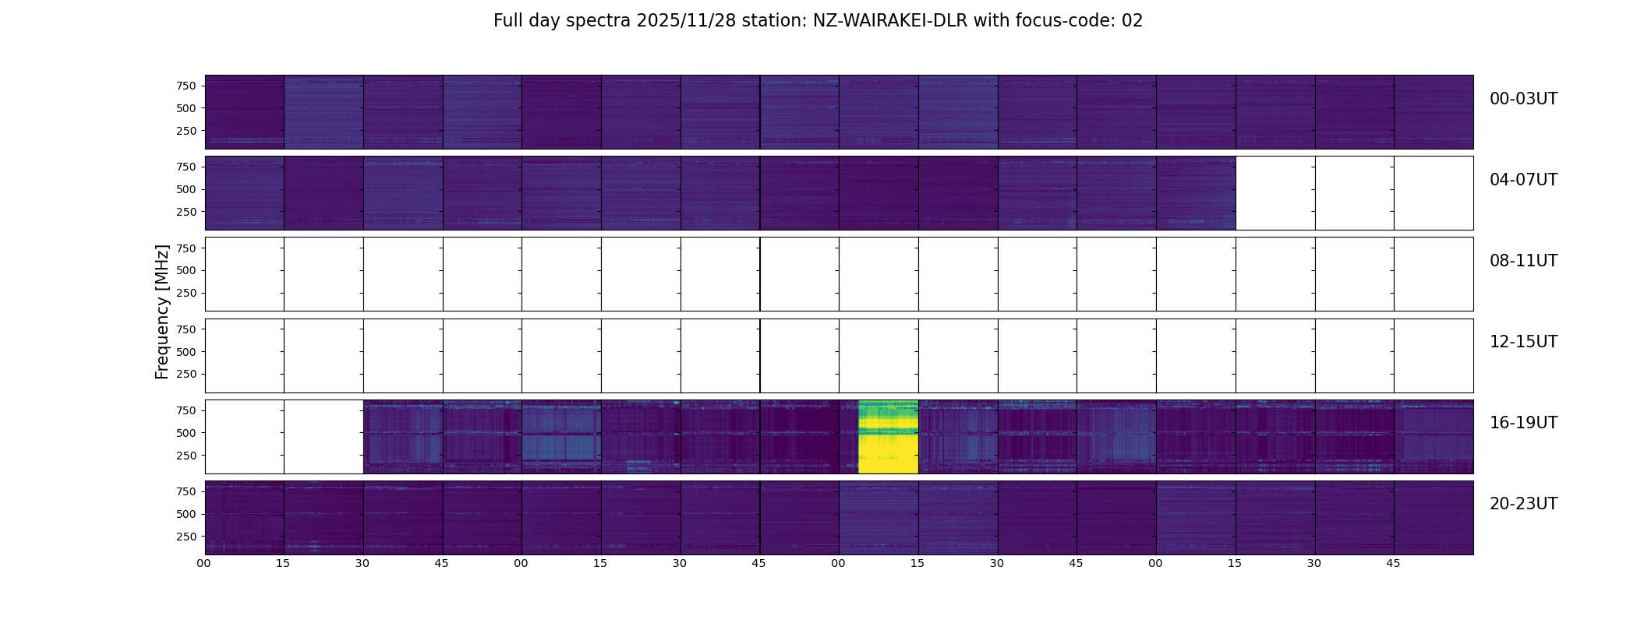
Task: Click the lighter blue panel in the 20-23UT row
Action: (x=879, y=518)
